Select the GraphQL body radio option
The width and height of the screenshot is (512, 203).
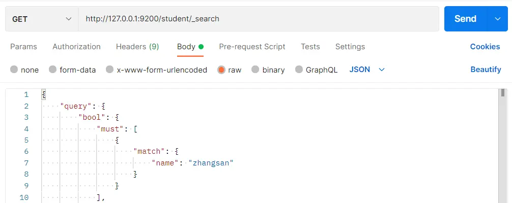[298, 70]
